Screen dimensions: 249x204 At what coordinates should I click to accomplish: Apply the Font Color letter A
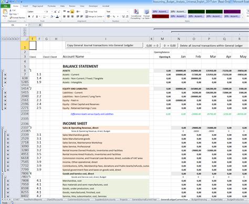point(57,17)
